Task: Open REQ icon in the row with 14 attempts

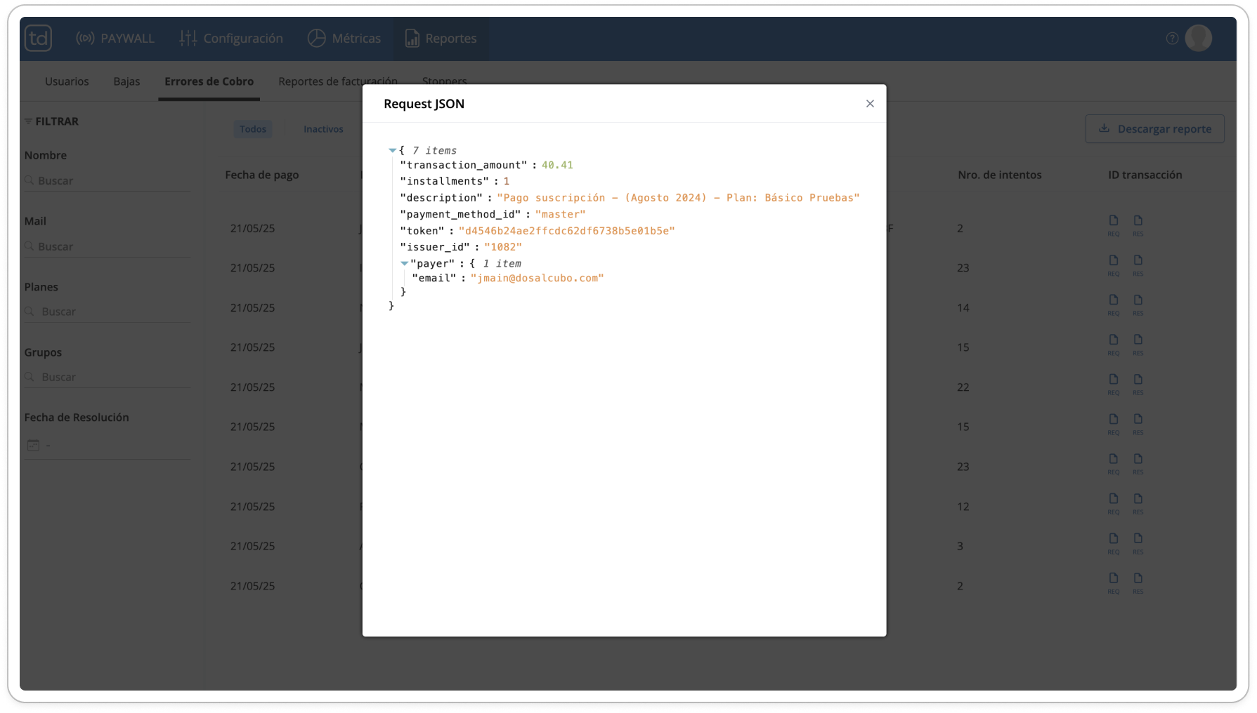Action: click(1114, 305)
